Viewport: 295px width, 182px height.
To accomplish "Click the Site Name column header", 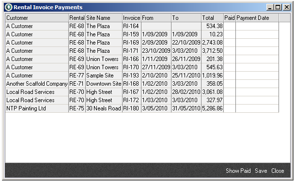I will coord(104,18).
